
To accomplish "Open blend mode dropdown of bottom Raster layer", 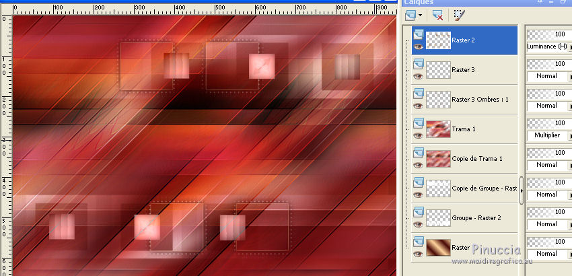I will [549, 254].
